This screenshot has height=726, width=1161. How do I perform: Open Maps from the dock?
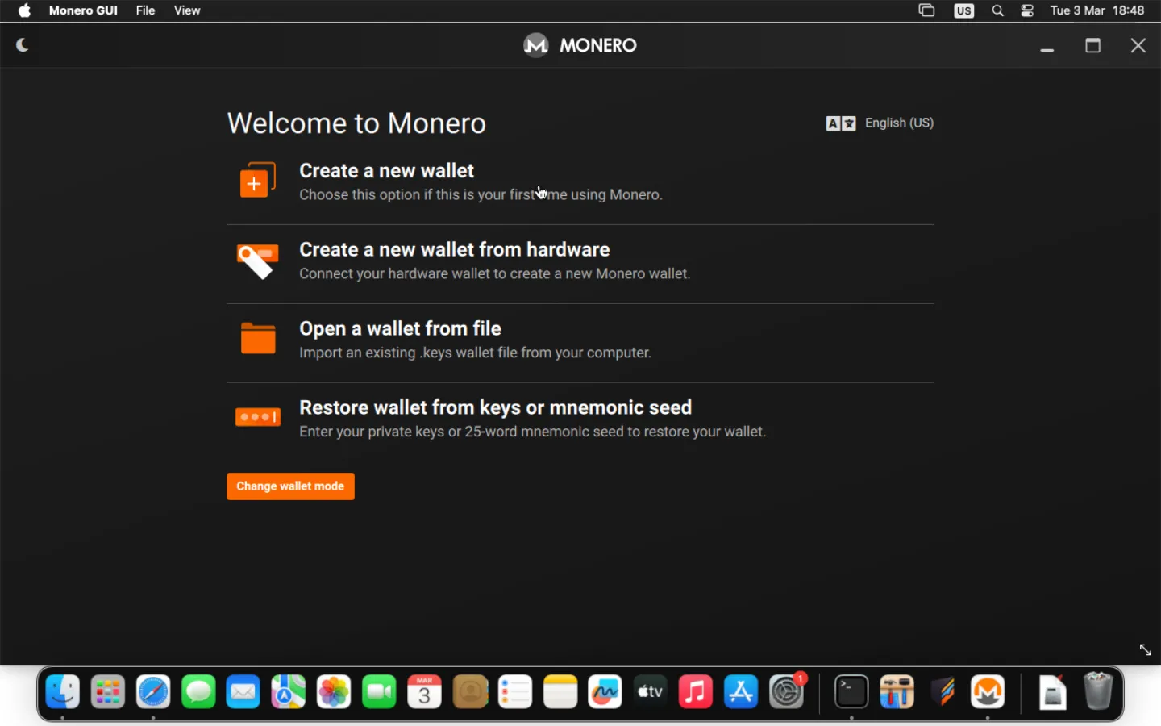point(289,692)
